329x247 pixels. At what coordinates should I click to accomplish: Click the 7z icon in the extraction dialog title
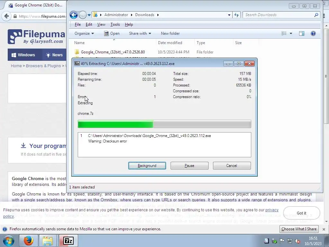(77, 63)
